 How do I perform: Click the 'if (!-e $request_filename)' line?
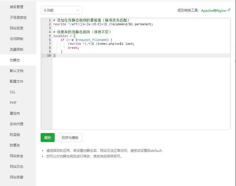click(x=86, y=40)
